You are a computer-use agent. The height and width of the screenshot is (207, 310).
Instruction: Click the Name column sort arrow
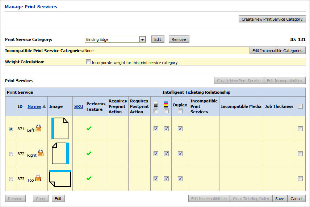pyautogui.click(x=44, y=106)
